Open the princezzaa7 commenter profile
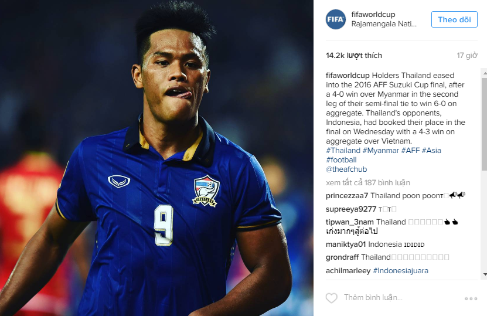487x316 pixels. click(x=347, y=196)
